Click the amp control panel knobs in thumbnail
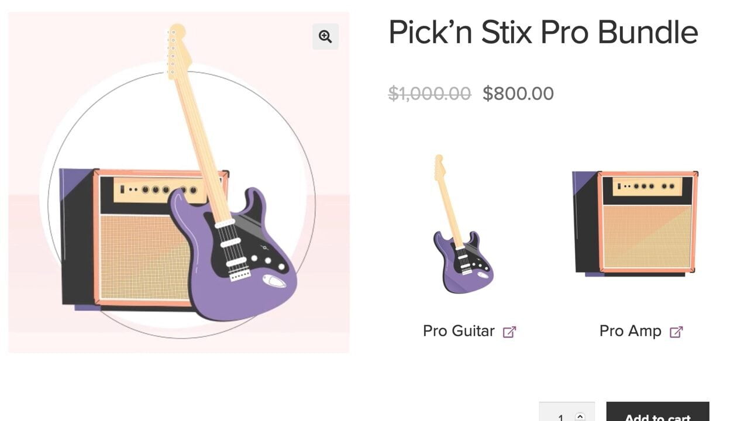744x421 pixels. [x=647, y=187]
